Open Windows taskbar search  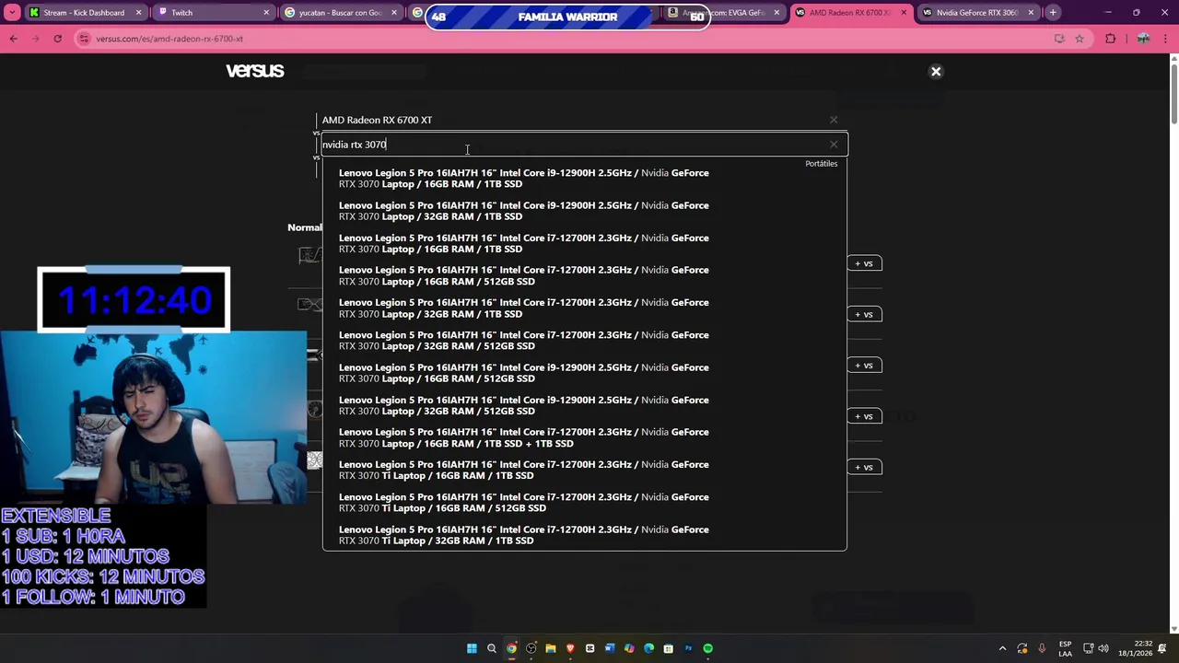point(492,648)
